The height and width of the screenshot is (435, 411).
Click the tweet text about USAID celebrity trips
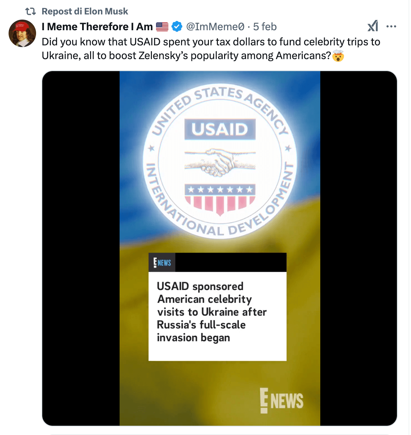click(x=211, y=48)
